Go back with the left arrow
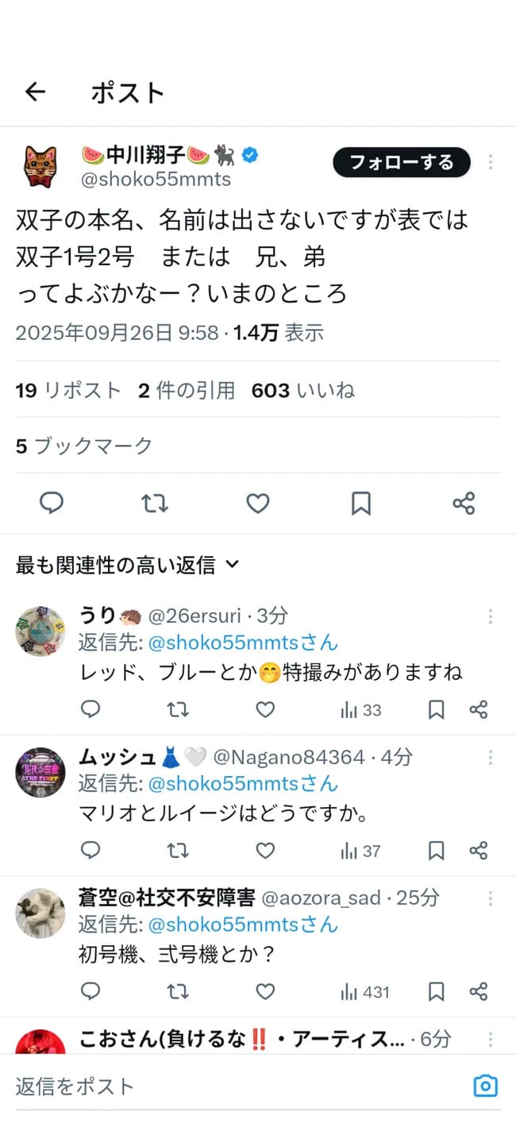516x1147 pixels. (x=35, y=92)
